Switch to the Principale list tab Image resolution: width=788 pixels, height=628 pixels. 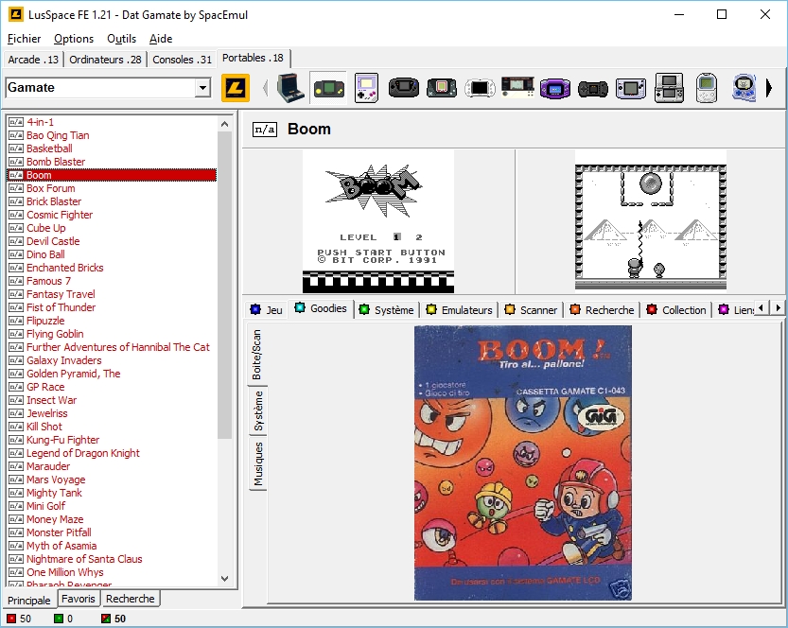coord(29,600)
